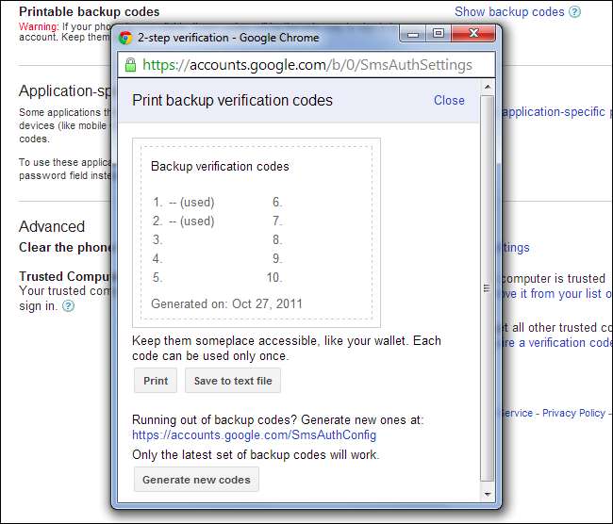This screenshot has width=613, height=524.
Task: Open help icon next to Show backup codes
Action: (x=574, y=12)
